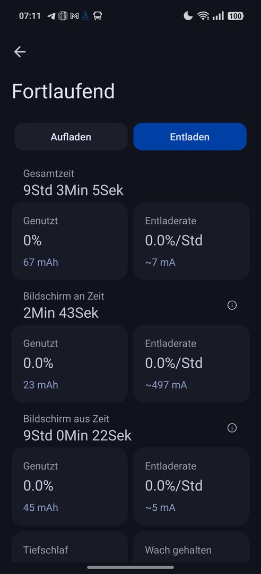Tap the Gmail notification icon
The height and width of the screenshot is (574, 261).
(74, 16)
